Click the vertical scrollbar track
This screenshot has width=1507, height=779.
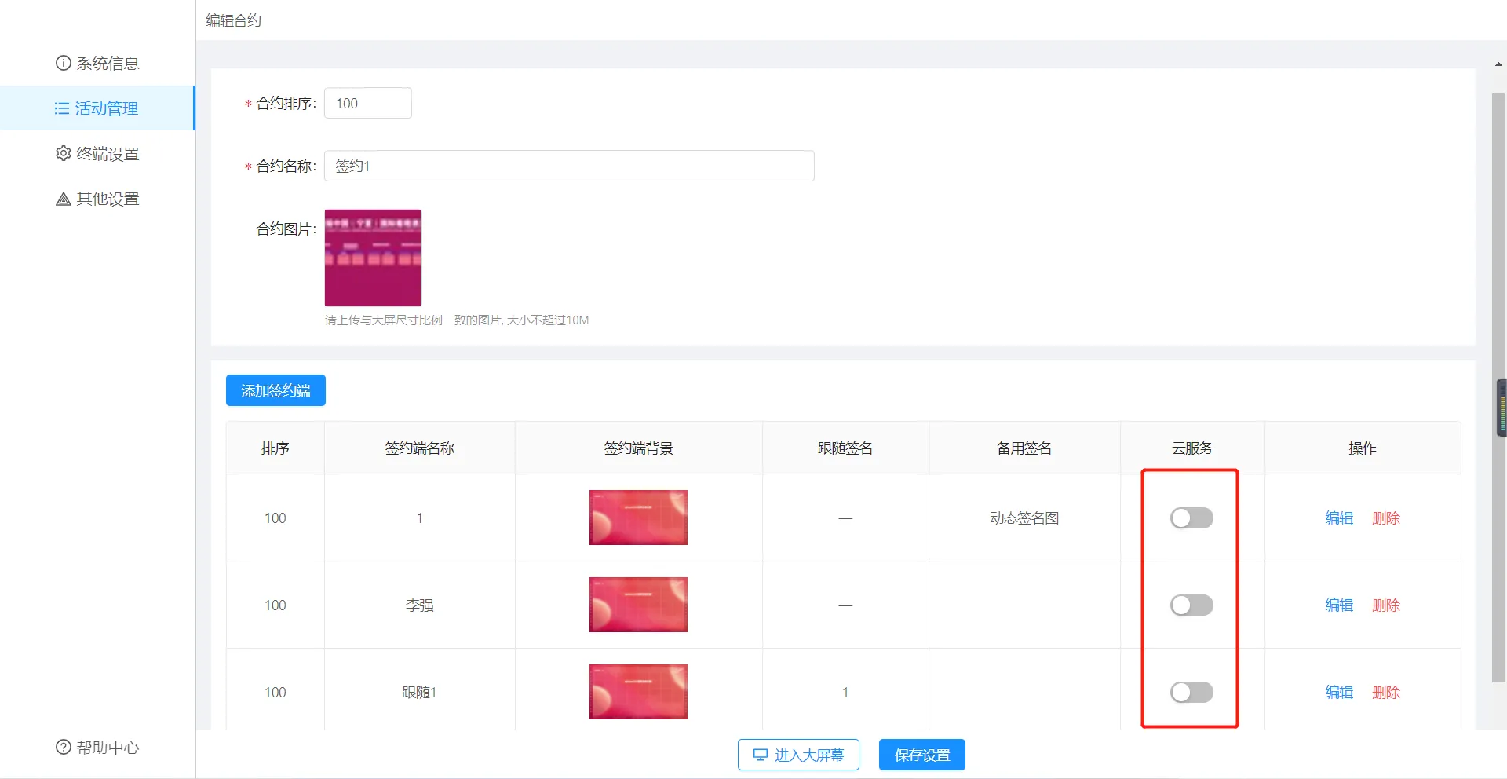tap(1498, 550)
